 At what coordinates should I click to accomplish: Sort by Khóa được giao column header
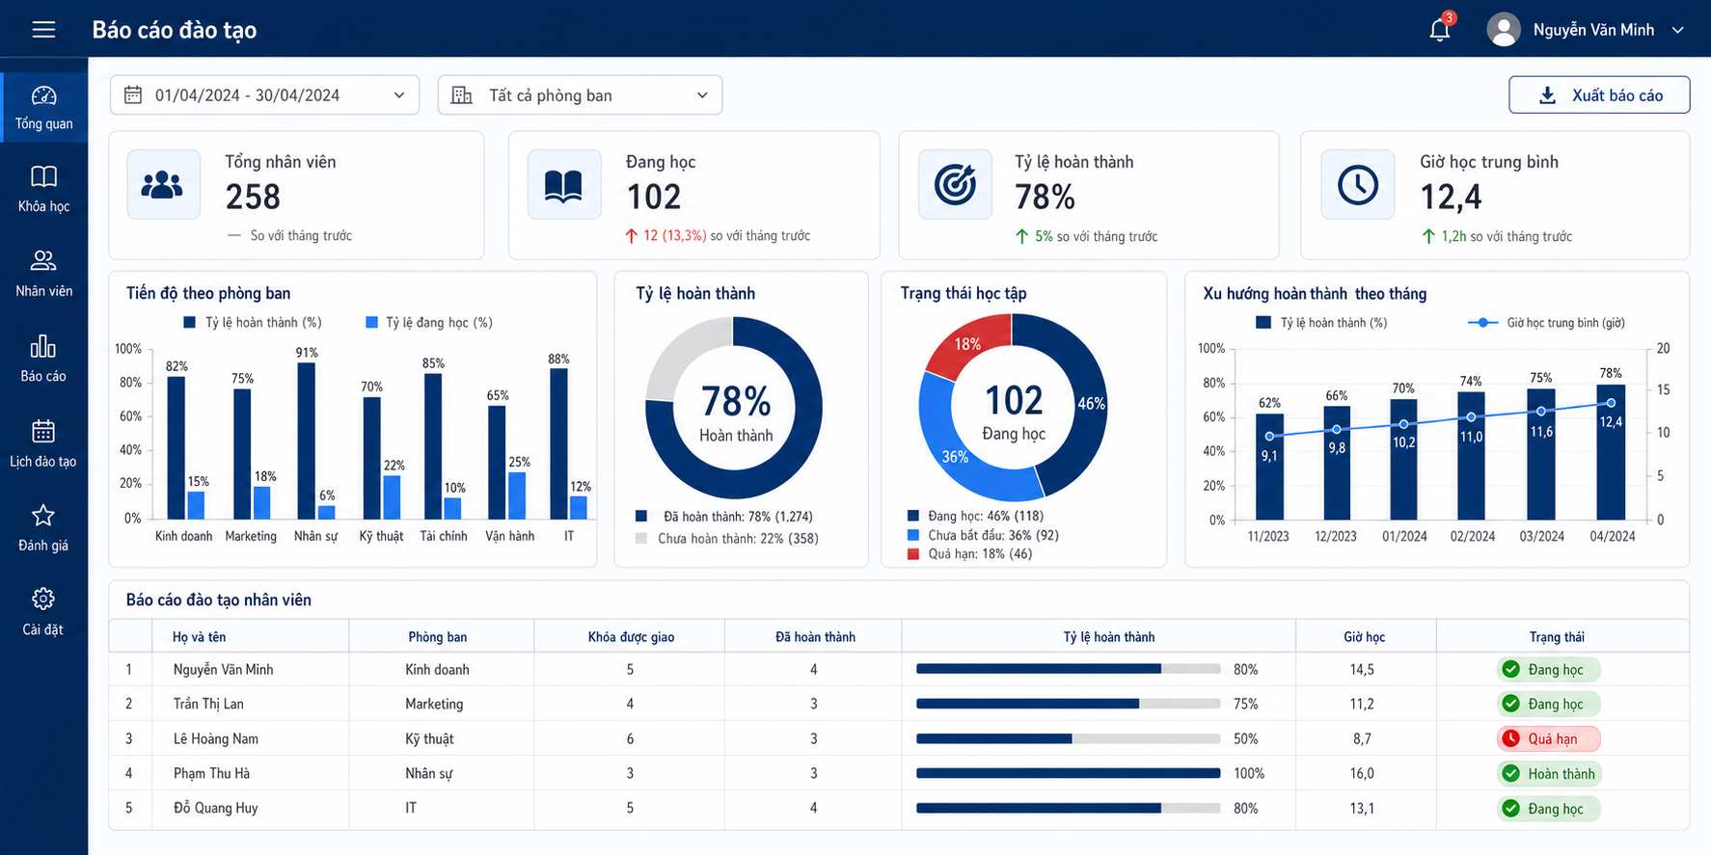click(x=631, y=636)
